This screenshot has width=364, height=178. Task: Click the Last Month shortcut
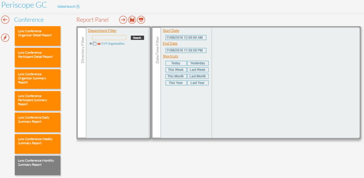(x=198, y=76)
